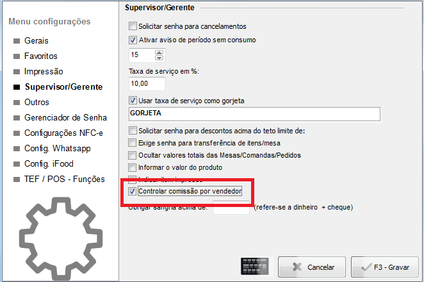
Task: Open the Impressão settings section
Action: coord(44,71)
